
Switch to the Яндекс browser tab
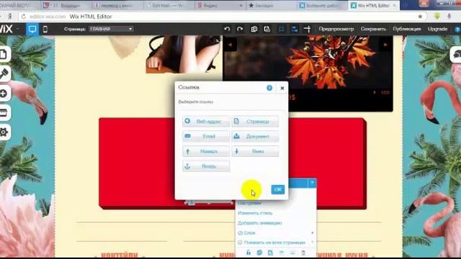click(x=219, y=6)
